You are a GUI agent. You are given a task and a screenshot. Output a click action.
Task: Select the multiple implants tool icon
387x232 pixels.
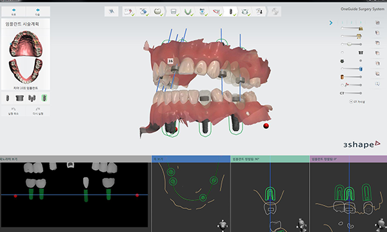point(32,98)
